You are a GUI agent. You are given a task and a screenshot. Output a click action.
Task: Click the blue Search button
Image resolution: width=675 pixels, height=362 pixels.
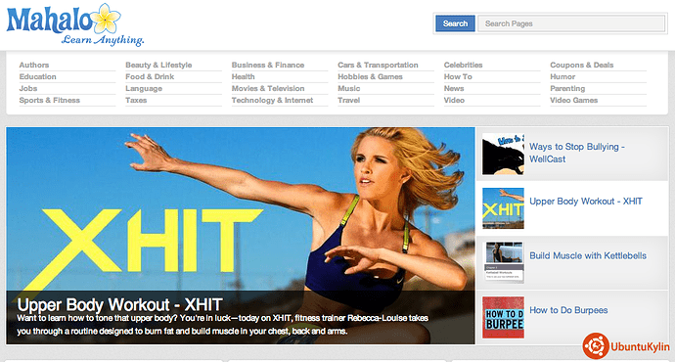tap(455, 23)
